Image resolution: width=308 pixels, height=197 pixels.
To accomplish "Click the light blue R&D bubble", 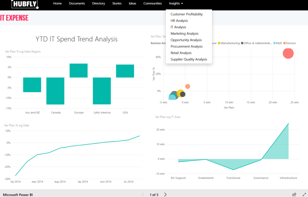I will pos(172,97).
